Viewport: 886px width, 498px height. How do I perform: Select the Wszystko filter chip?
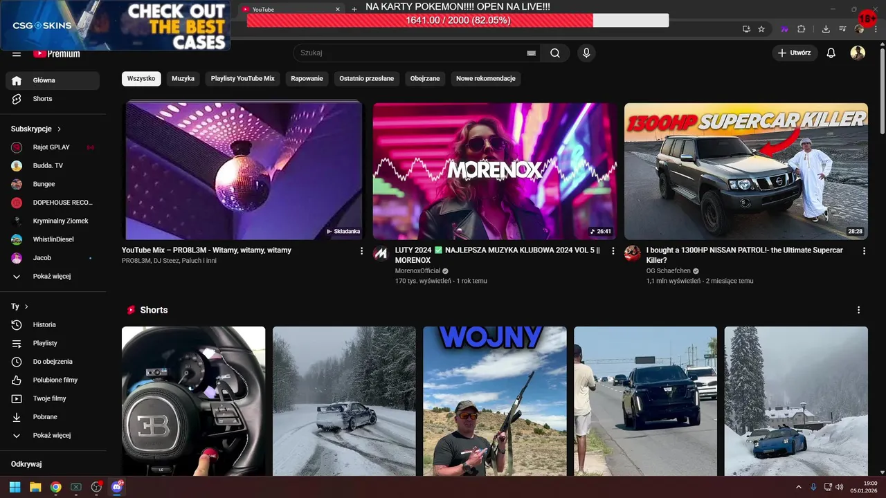141,79
